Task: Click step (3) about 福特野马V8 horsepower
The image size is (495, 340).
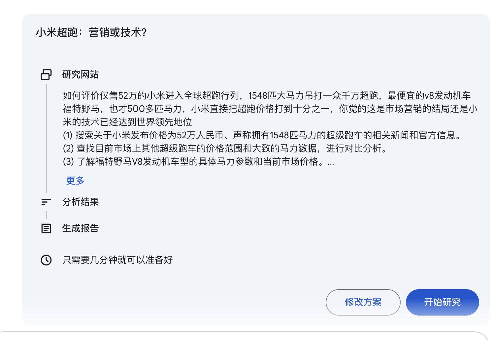Action: pyautogui.click(x=194, y=162)
